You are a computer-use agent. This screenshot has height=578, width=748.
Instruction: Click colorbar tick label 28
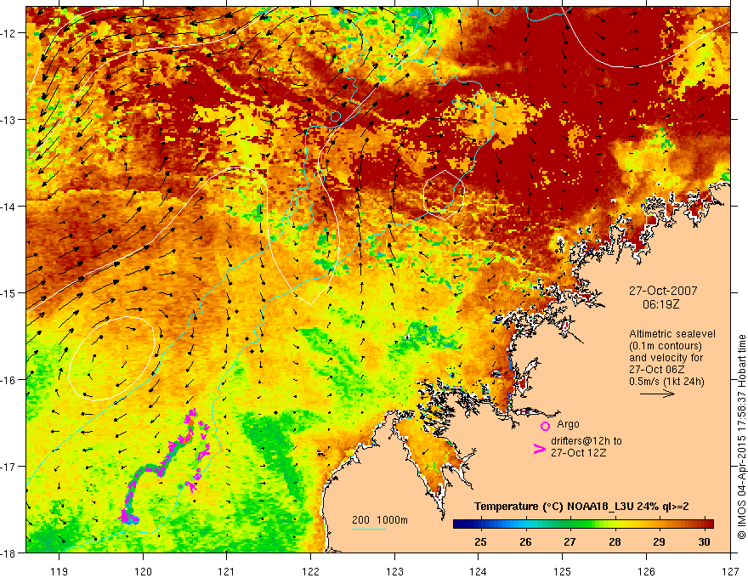[615, 541]
